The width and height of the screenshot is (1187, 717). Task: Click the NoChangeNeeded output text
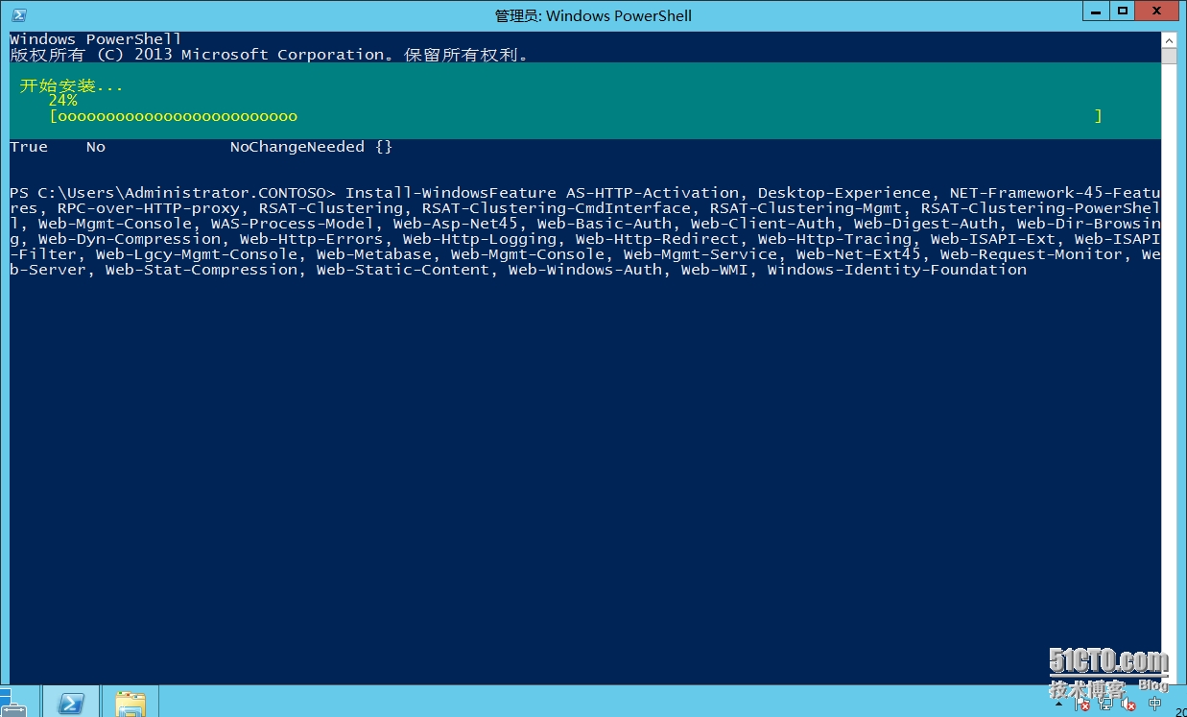click(x=297, y=147)
